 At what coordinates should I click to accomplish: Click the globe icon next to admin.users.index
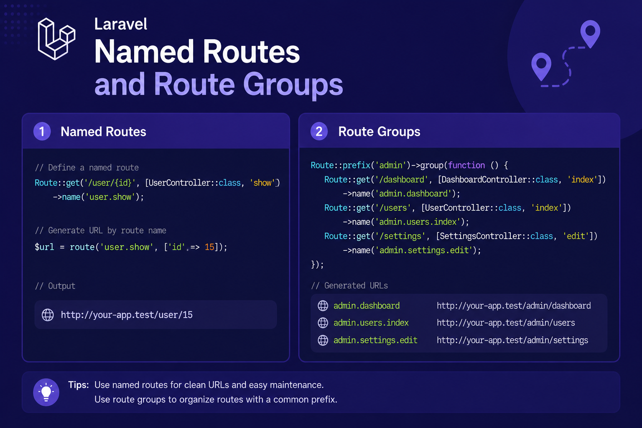click(323, 323)
